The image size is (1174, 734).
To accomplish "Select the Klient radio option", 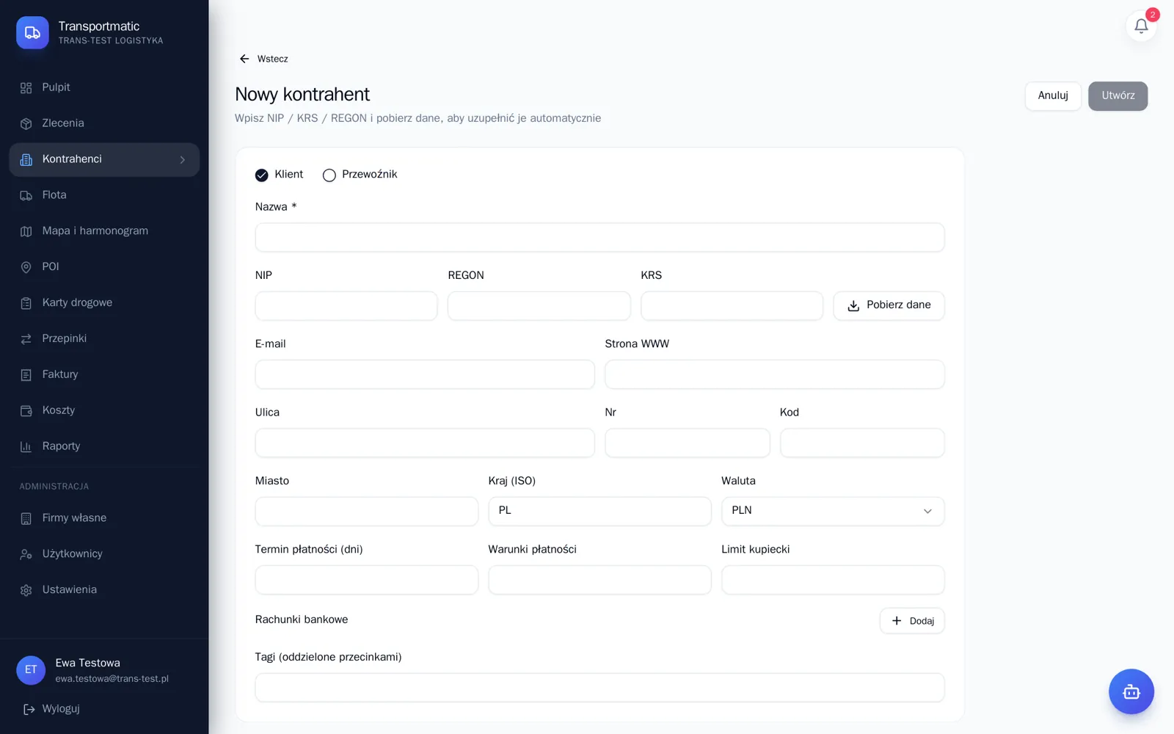I will pos(262,175).
